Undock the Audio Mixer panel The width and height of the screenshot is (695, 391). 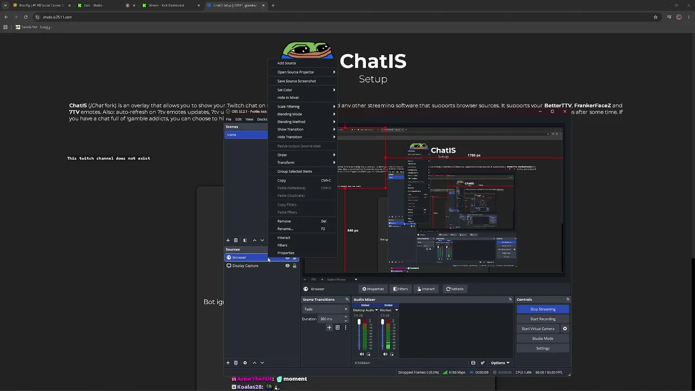pyautogui.click(x=510, y=299)
